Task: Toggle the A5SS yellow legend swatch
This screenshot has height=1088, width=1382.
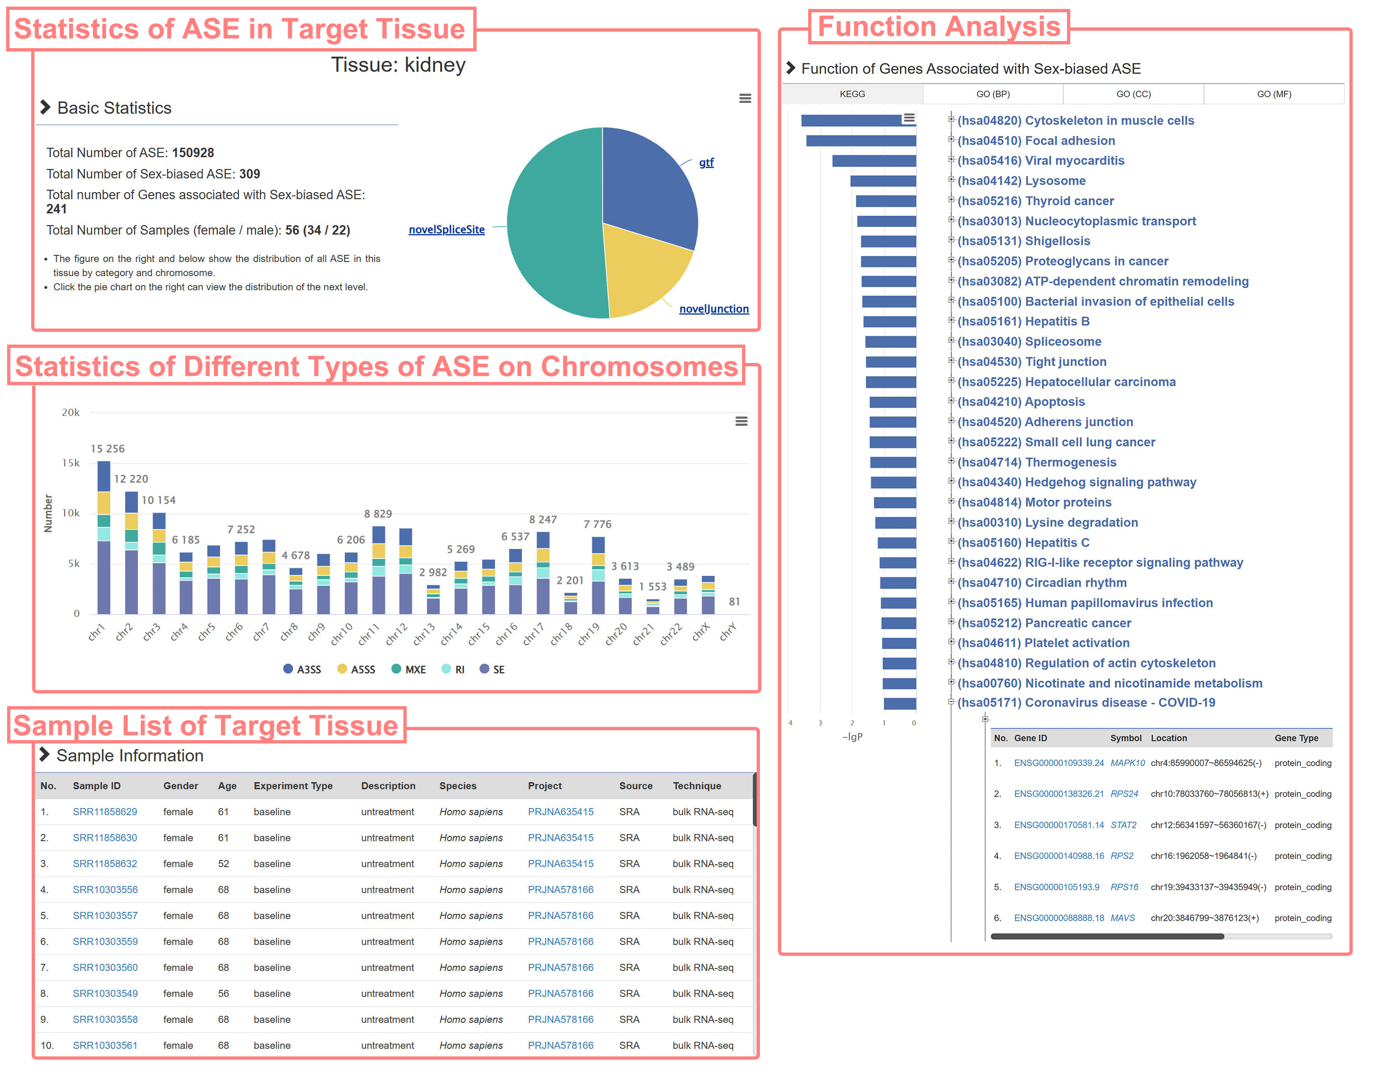Action: [342, 669]
